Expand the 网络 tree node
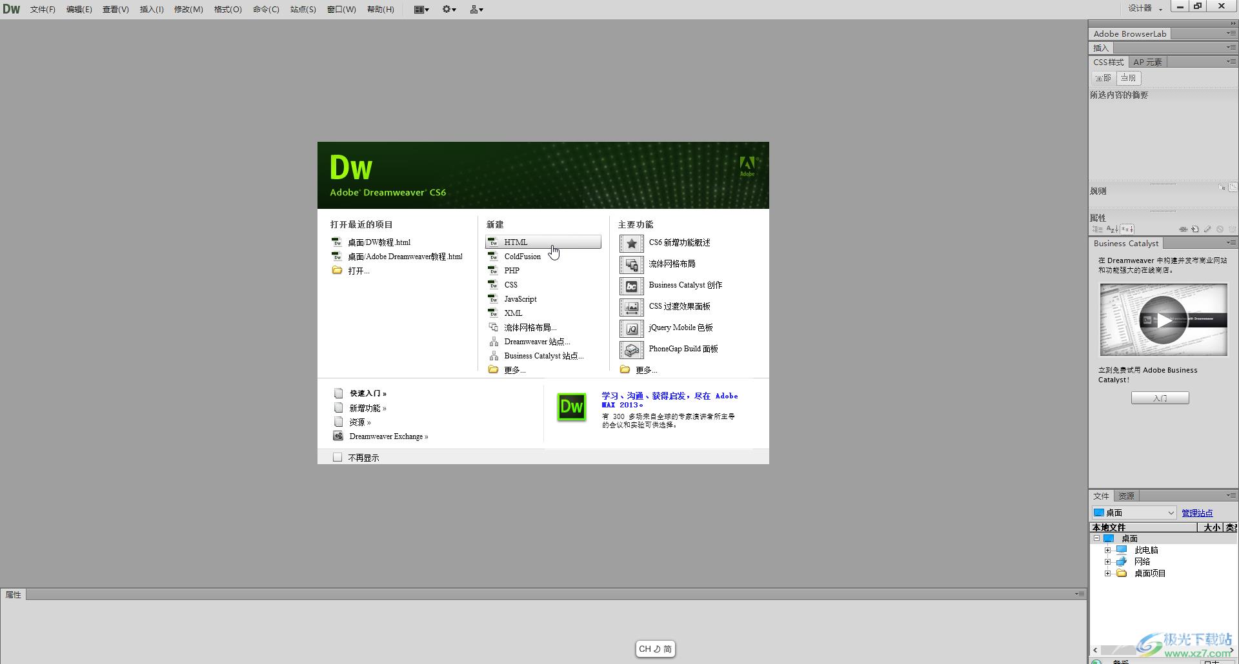The width and height of the screenshot is (1239, 664). click(1108, 561)
